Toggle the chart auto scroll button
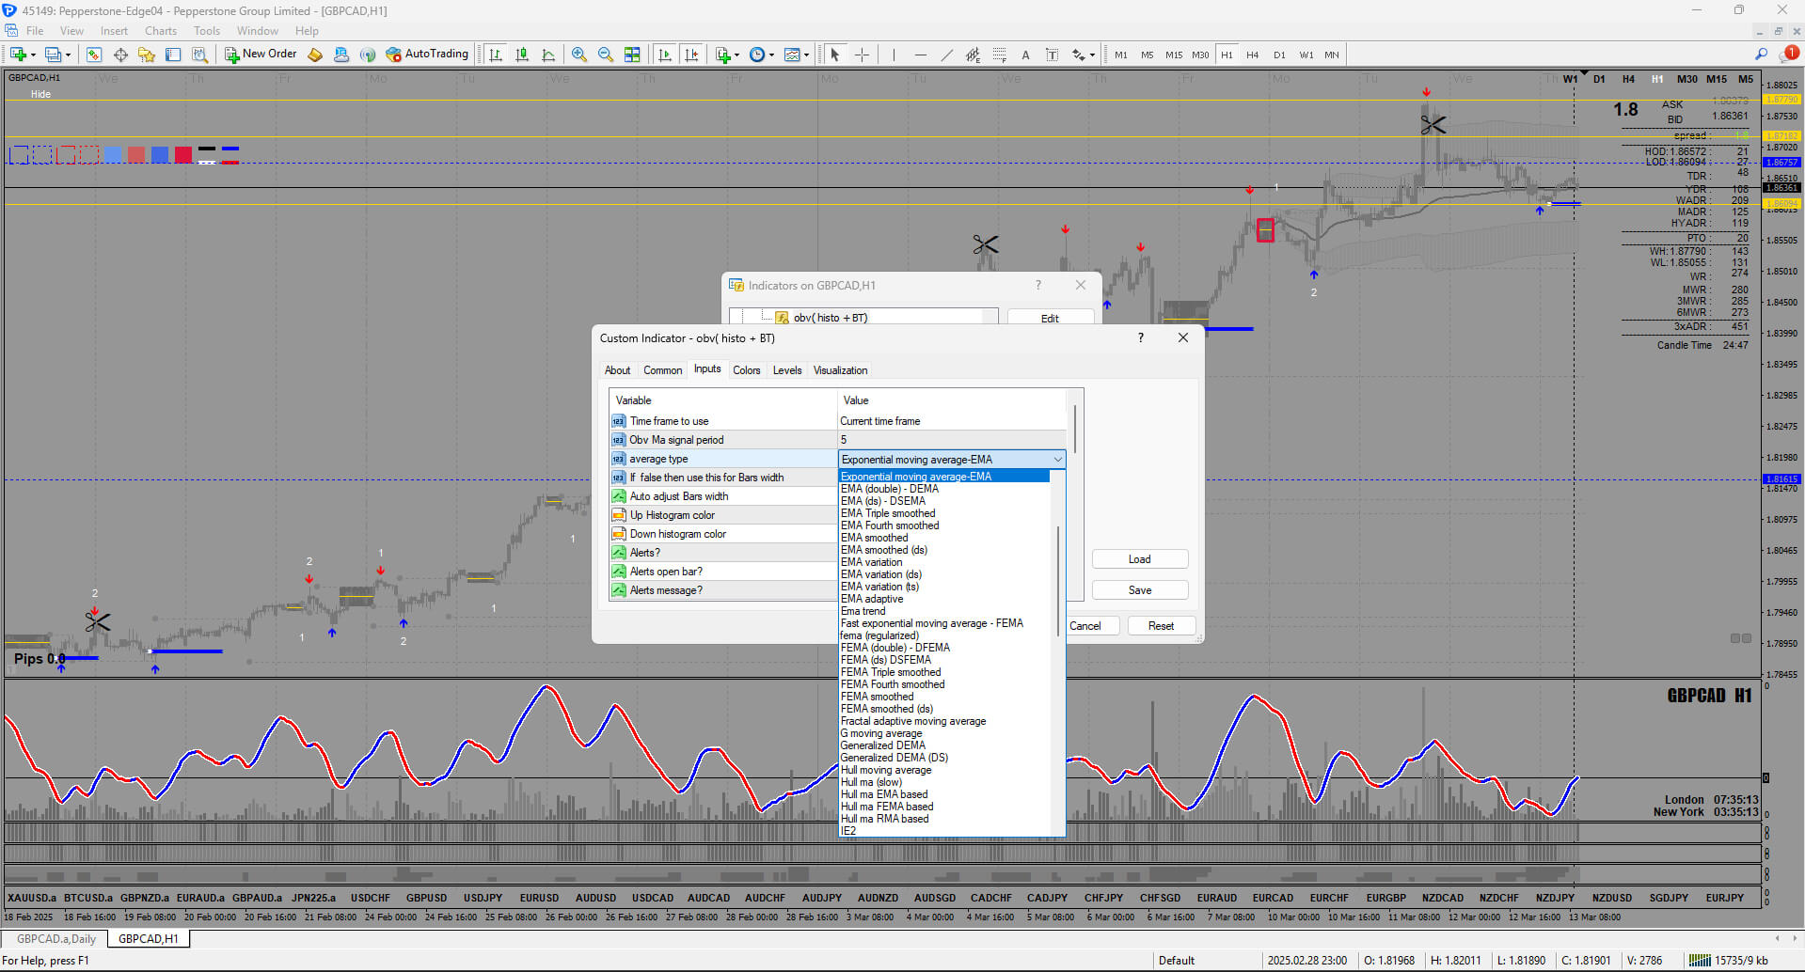 tap(665, 55)
